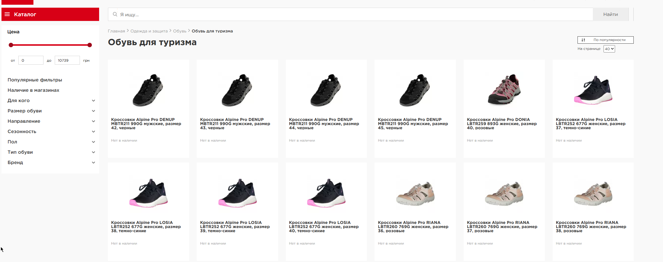Focus the 'Я ищу...' search field
663x262 pixels.
[x=351, y=14]
